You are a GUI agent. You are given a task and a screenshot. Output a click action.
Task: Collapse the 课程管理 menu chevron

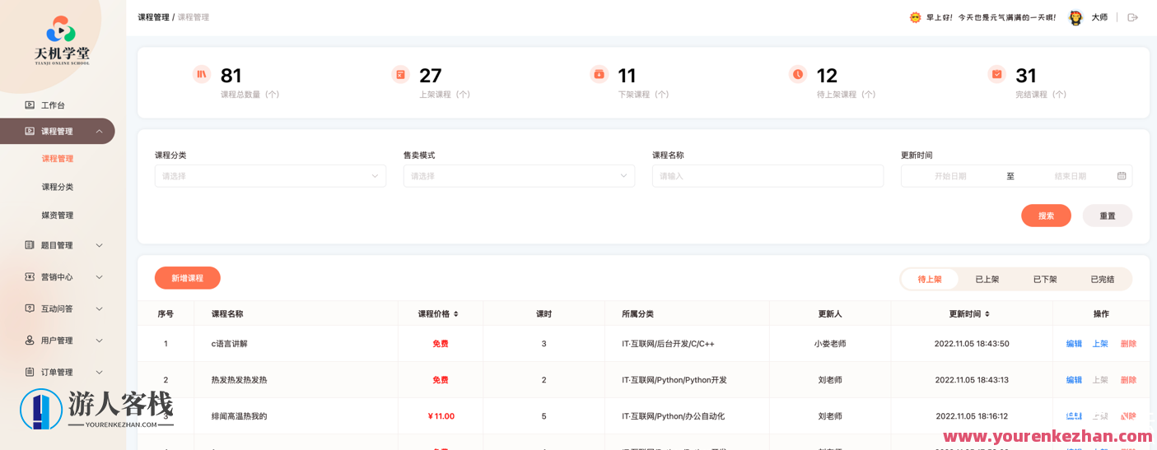[99, 131]
